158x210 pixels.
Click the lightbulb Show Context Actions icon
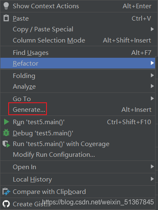tap(6, 6)
